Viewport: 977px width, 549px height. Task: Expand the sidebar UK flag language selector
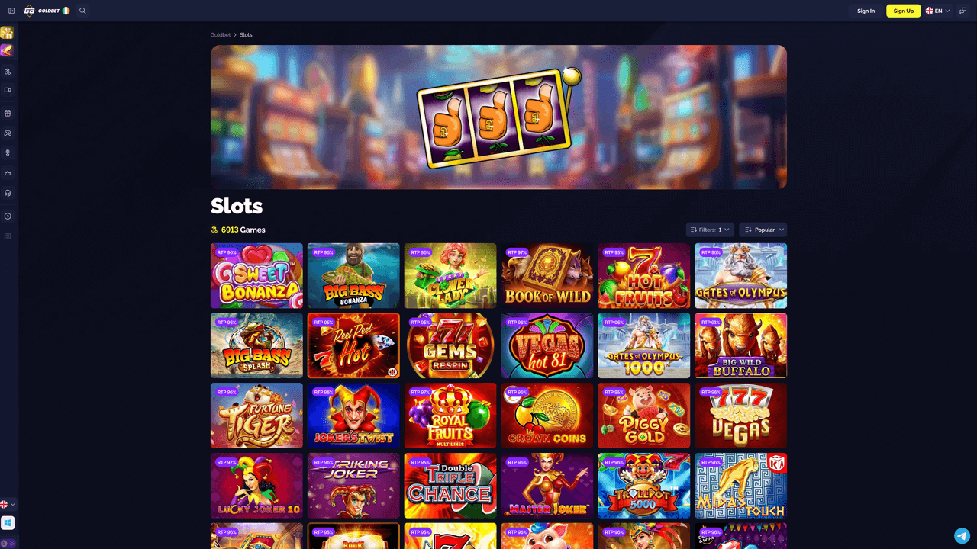click(x=8, y=504)
